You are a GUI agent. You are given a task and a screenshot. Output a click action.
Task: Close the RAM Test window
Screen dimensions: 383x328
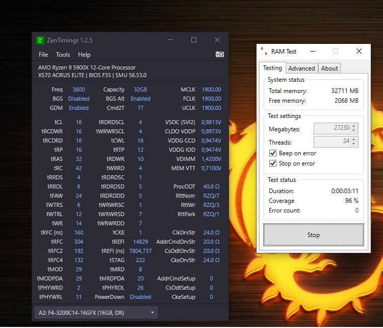tap(359, 51)
